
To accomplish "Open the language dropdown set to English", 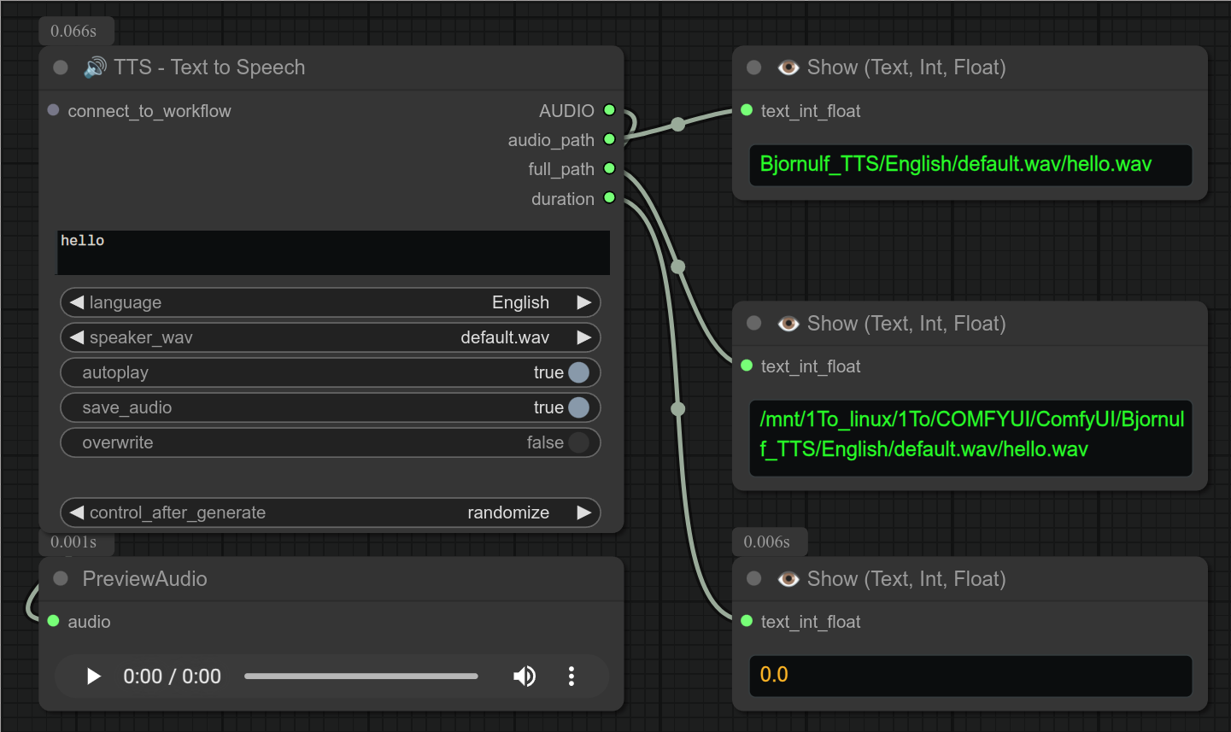I will [330, 302].
